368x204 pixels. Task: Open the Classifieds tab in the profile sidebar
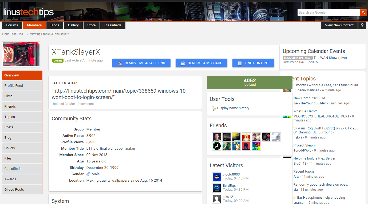pyautogui.click(x=22, y=169)
